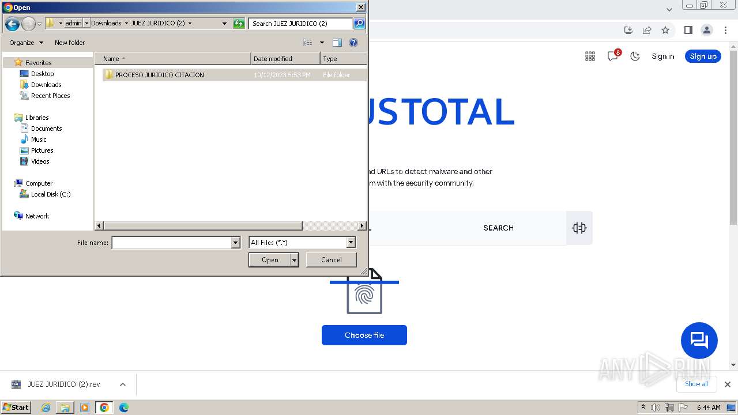Select Recent Places in Favorites
This screenshot has height=415, width=738.
click(x=50, y=96)
